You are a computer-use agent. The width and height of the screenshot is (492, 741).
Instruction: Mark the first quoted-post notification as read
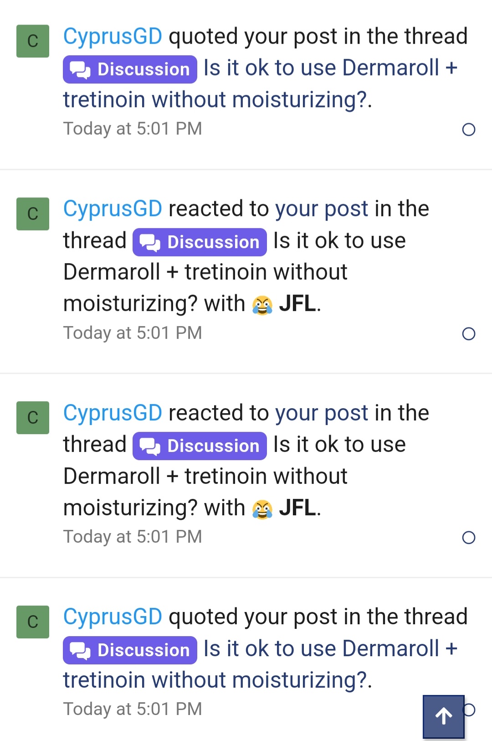[468, 130]
